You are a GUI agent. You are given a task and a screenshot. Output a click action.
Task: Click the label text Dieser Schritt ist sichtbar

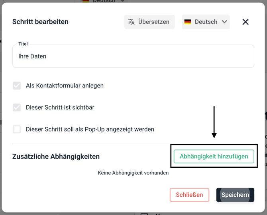tap(60, 107)
